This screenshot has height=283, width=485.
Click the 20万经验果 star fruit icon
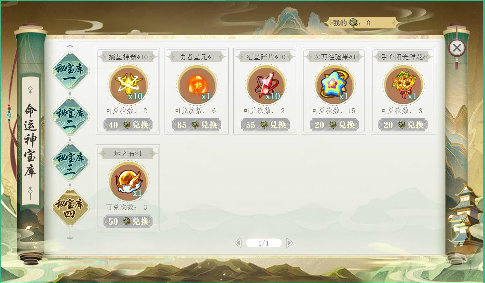pyautogui.click(x=335, y=85)
